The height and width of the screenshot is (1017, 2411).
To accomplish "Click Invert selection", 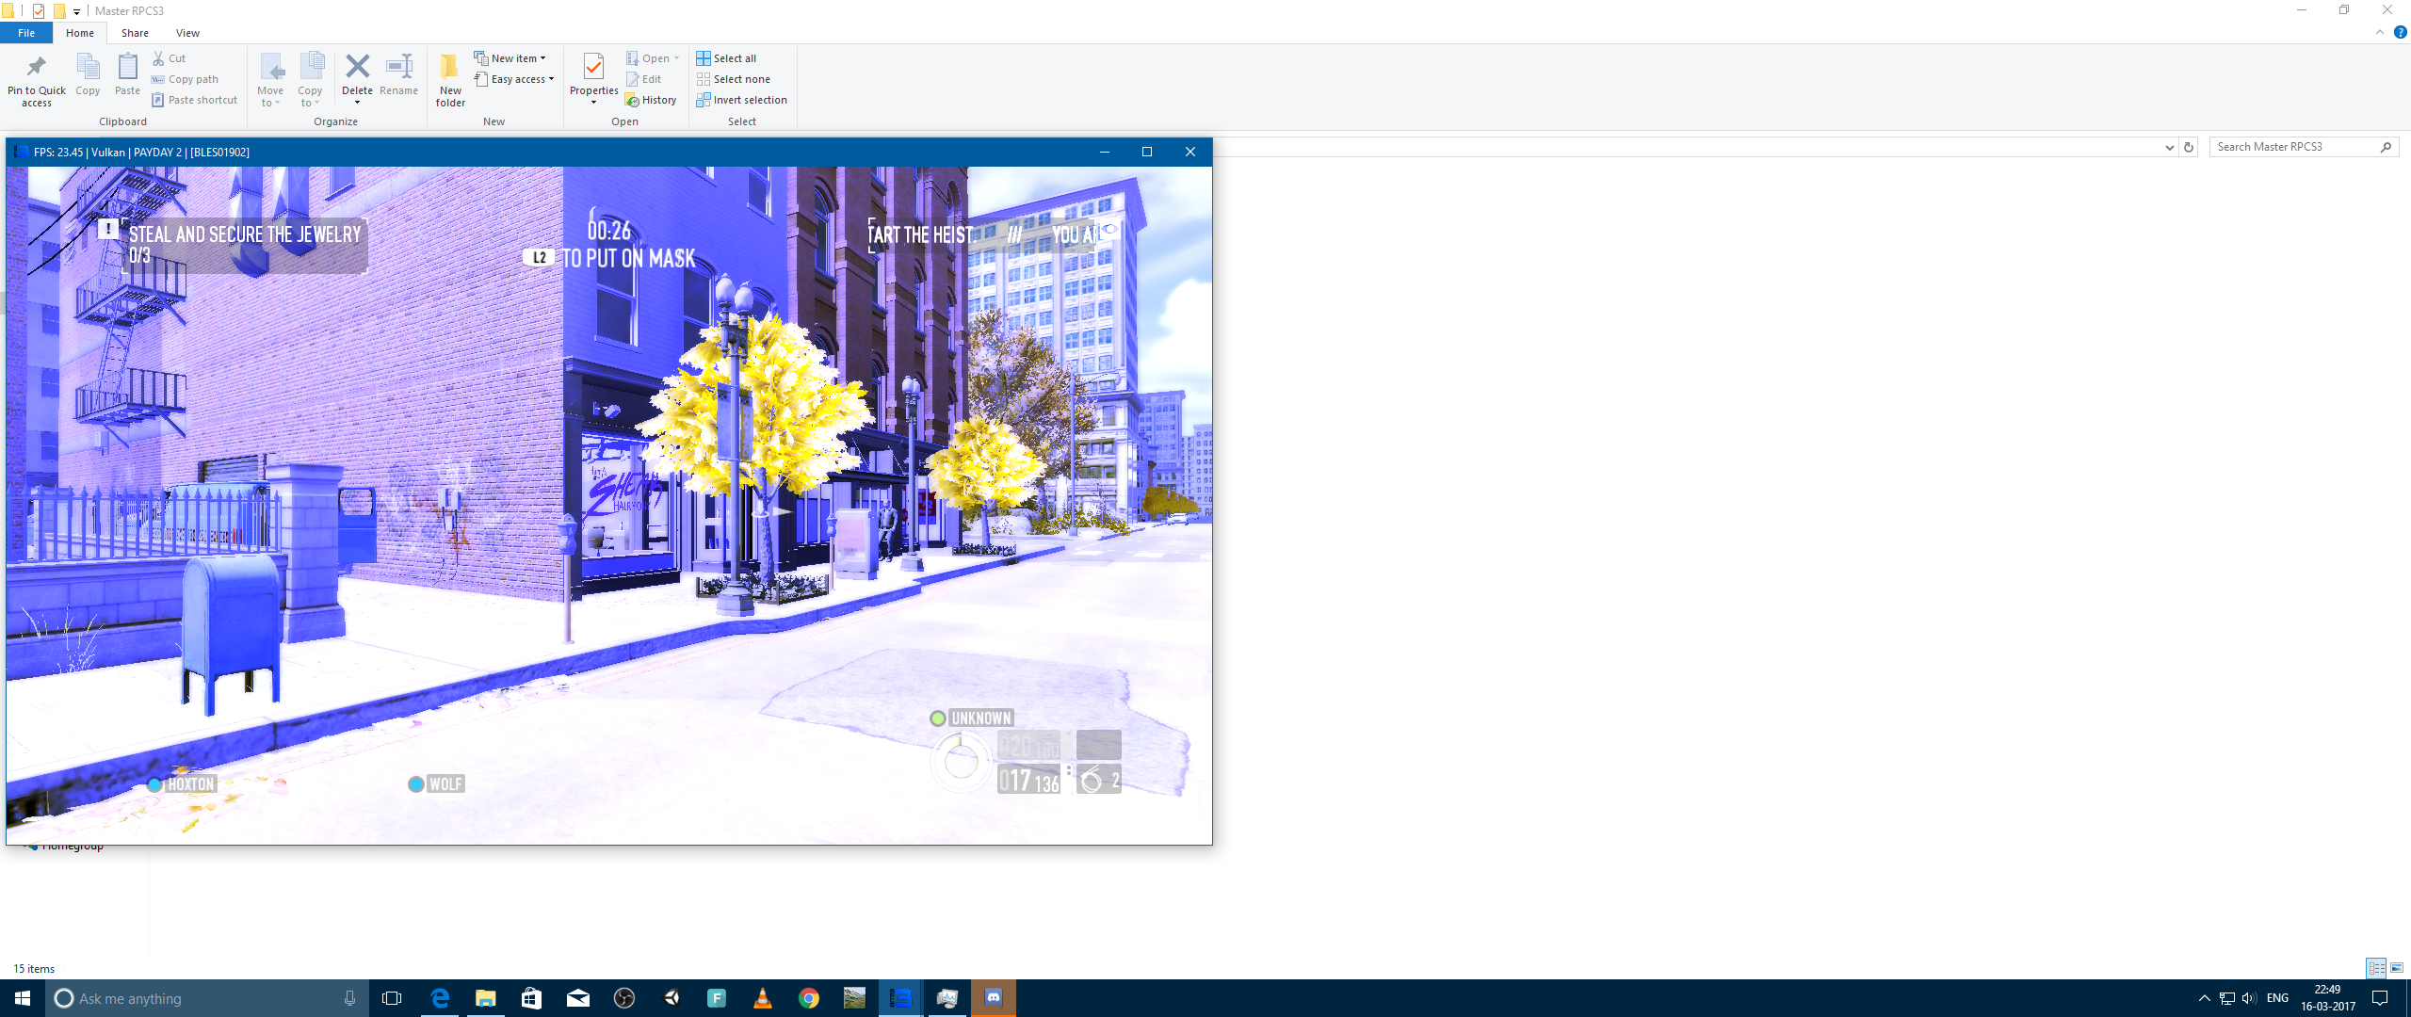I will (x=742, y=100).
